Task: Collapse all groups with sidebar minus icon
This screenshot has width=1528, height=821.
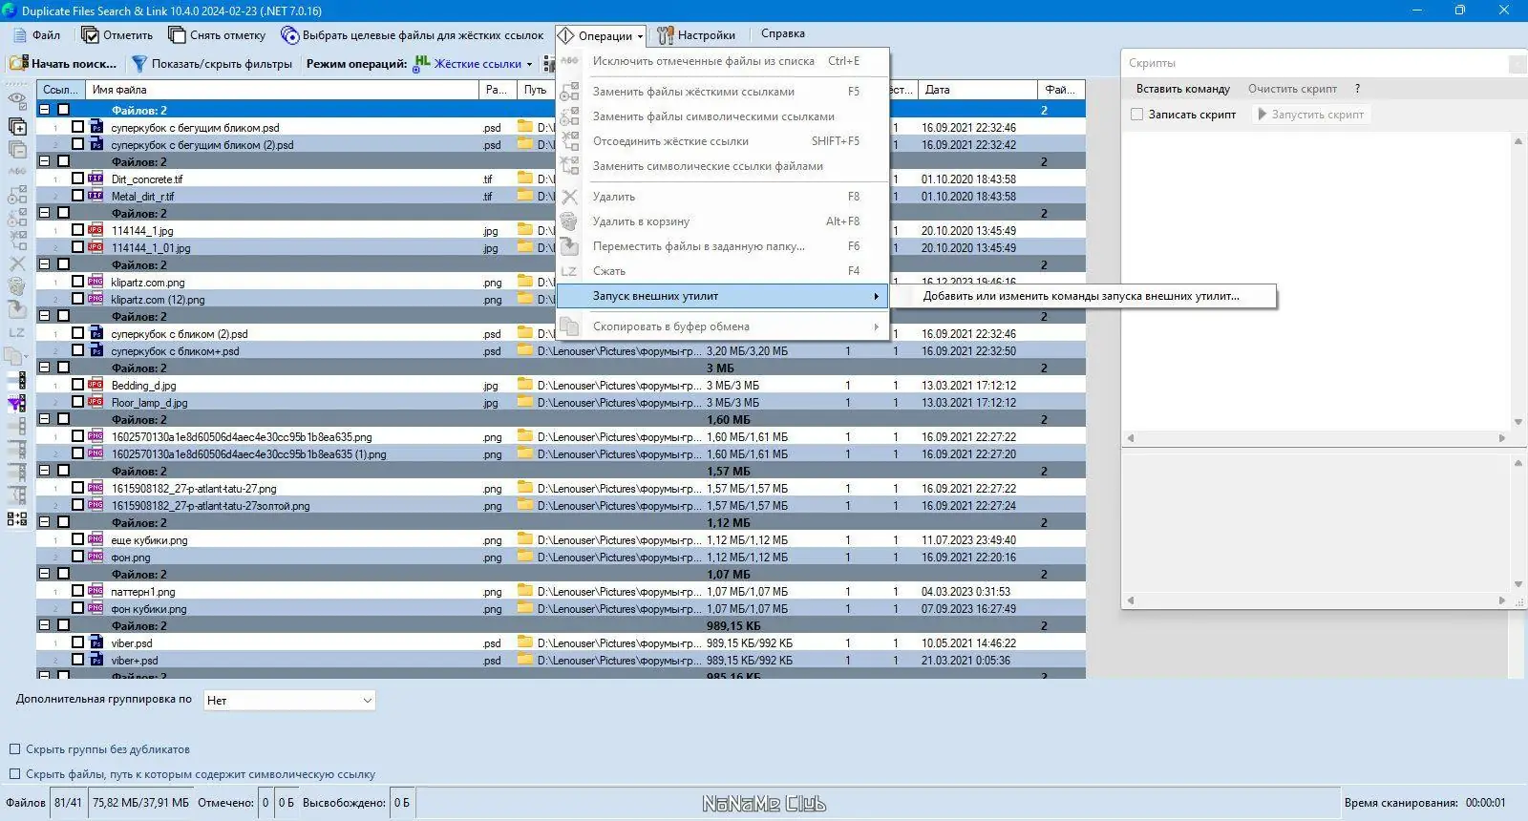Action: [17, 150]
